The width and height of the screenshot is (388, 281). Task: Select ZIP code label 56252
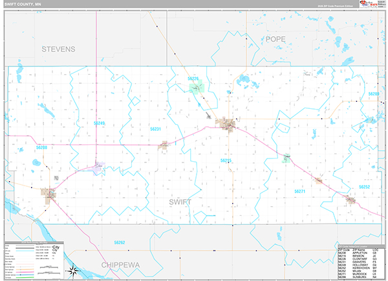tap(364, 187)
